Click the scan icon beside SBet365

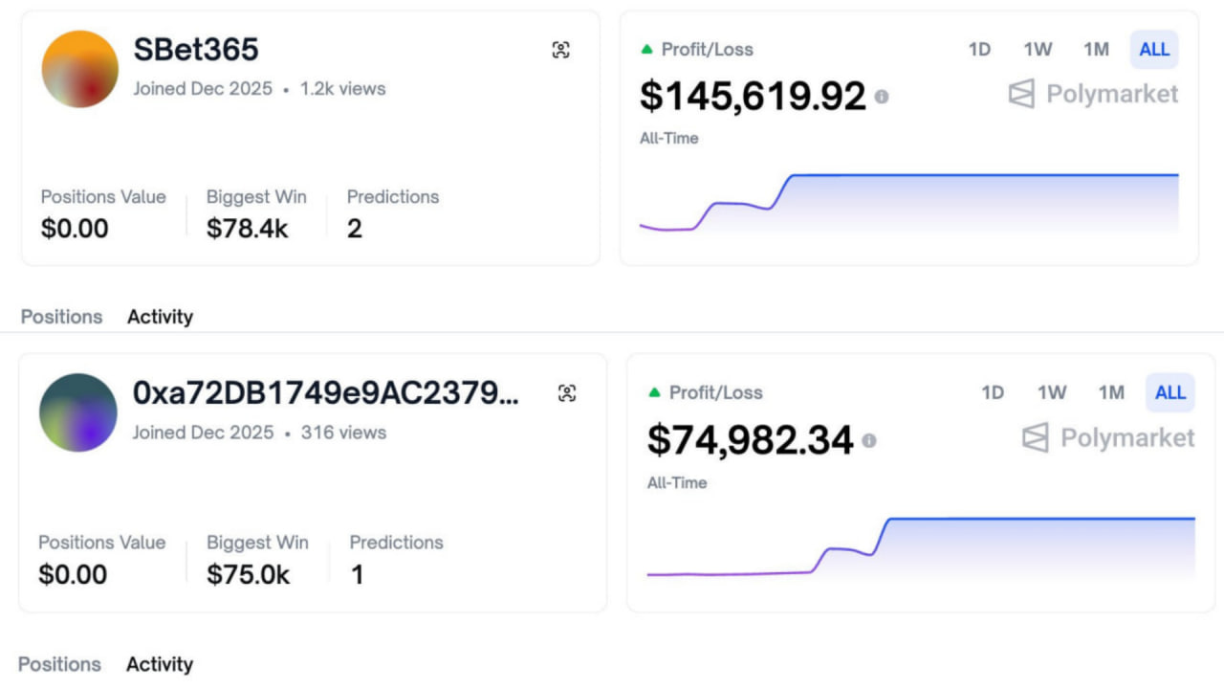coord(561,51)
